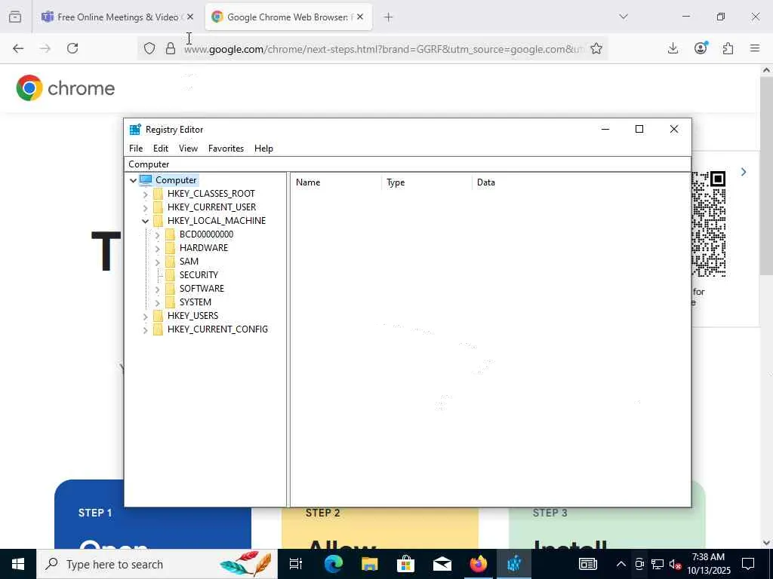Expand HKEY_CURRENT_USER node
The image size is (773, 579).
[x=146, y=208]
